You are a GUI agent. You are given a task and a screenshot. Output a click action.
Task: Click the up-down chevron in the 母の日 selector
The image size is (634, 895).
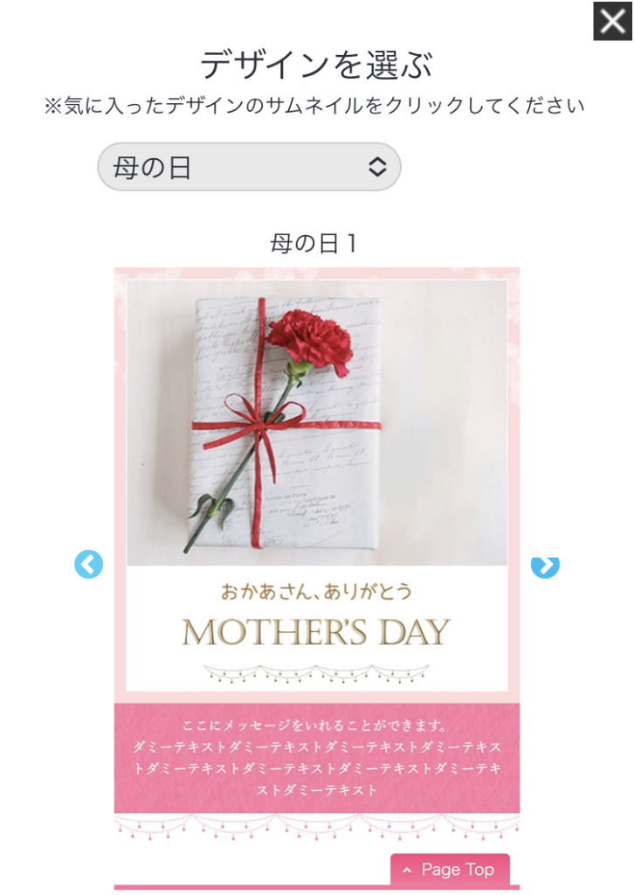pyautogui.click(x=377, y=167)
